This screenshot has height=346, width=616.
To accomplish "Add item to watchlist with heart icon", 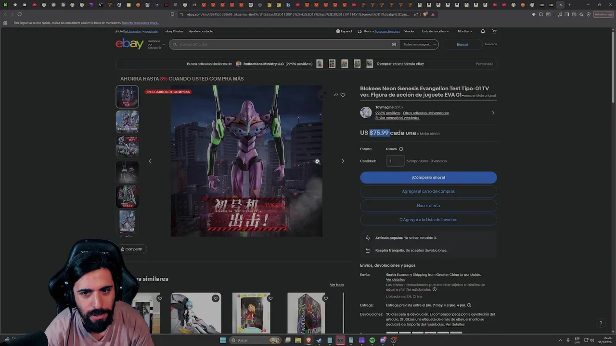I will pyautogui.click(x=343, y=95).
